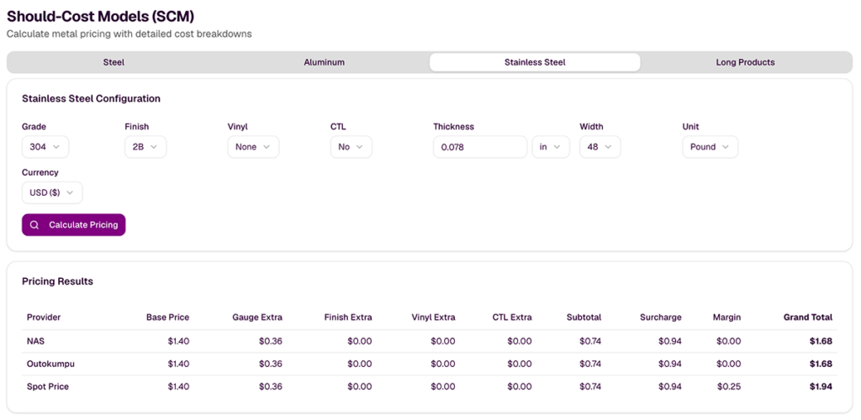Click the Should-Cost Models (SCM) title
The height and width of the screenshot is (420, 861).
point(101,16)
